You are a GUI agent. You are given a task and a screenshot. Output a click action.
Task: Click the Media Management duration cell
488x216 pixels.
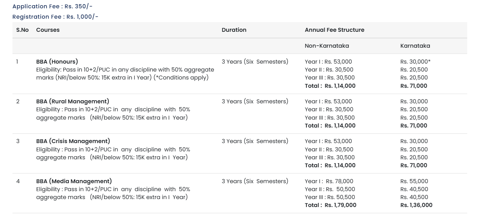[x=255, y=181]
